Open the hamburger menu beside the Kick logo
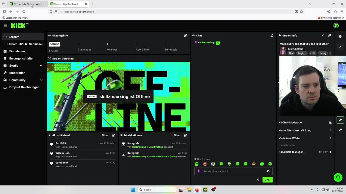 (x=6, y=26)
